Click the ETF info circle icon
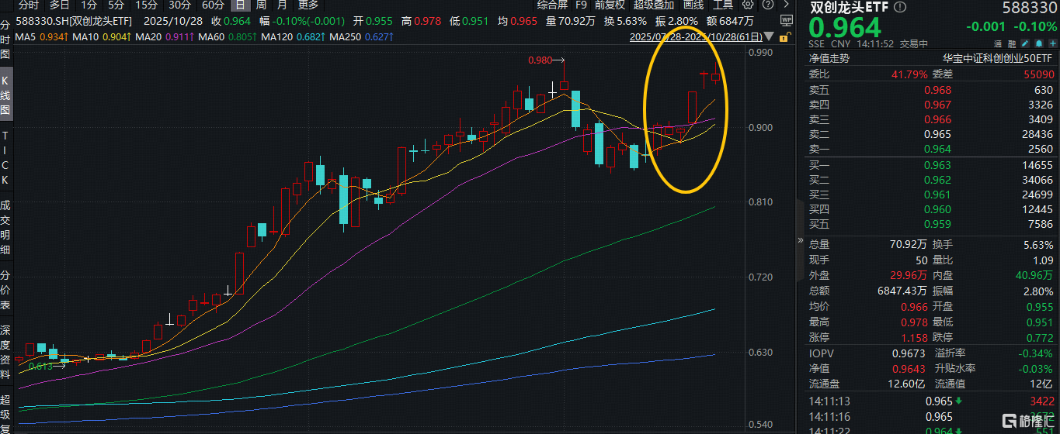The height and width of the screenshot is (434, 1060). tap(900, 8)
